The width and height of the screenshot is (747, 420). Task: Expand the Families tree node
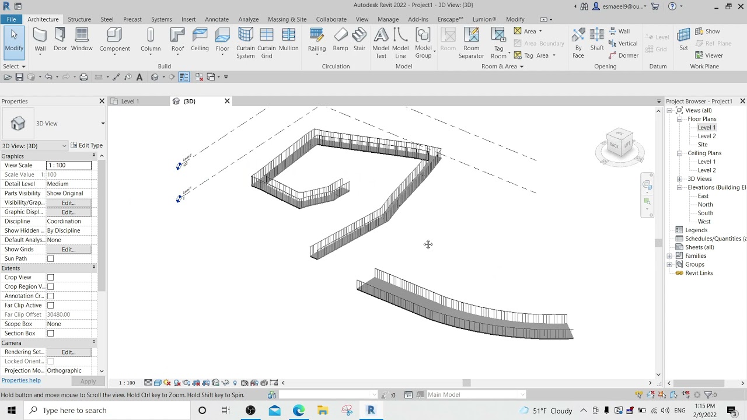(x=669, y=256)
